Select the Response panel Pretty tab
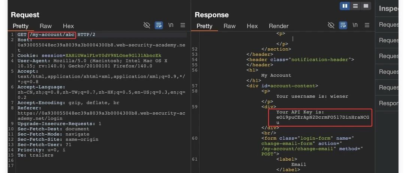The height and width of the screenshot is (173, 406). click(x=204, y=26)
